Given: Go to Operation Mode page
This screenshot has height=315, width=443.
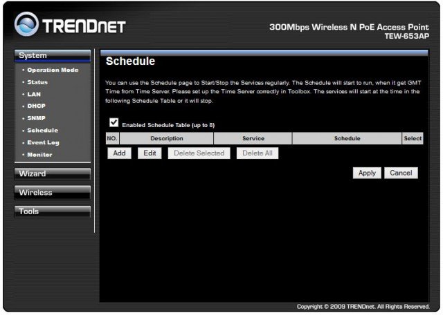Looking at the screenshot, I should [53, 70].
